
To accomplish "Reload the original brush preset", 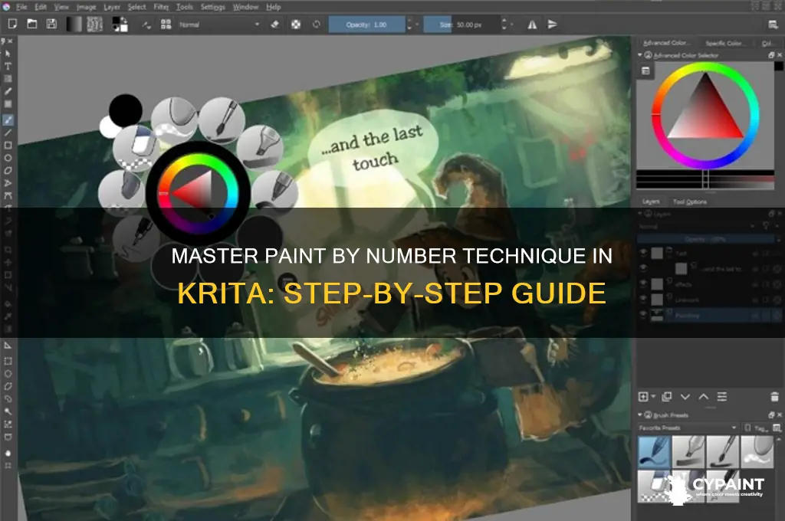I will [317, 24].
